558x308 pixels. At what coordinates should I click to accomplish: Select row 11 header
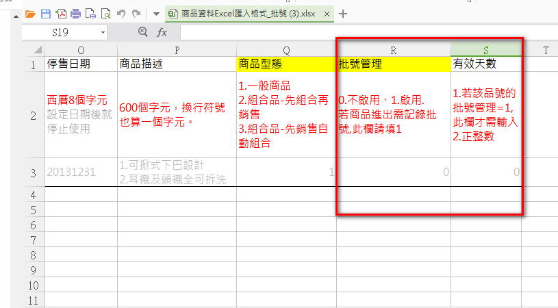(34, 300)
